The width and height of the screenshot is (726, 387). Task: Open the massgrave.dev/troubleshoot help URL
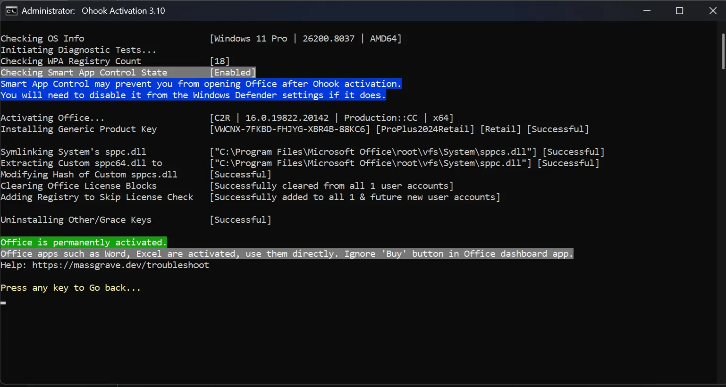[120, 265]
